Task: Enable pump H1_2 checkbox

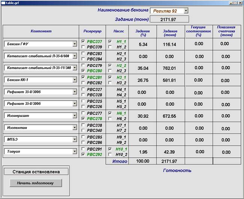Action: pyautogui.click(x=110, y=47)
